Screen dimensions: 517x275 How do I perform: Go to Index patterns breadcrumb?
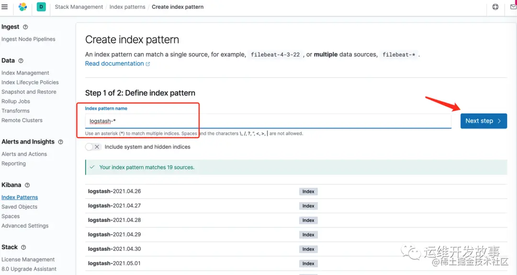pos(127,7)
